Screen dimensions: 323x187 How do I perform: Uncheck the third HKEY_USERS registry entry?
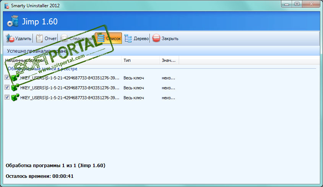(x=7, y=97)
